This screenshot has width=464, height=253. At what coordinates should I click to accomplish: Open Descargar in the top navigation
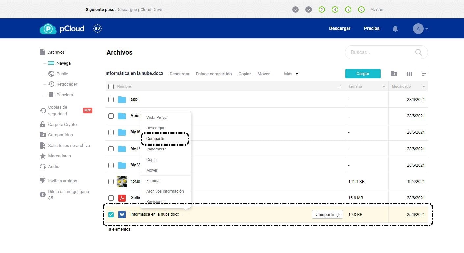point(340,29)
